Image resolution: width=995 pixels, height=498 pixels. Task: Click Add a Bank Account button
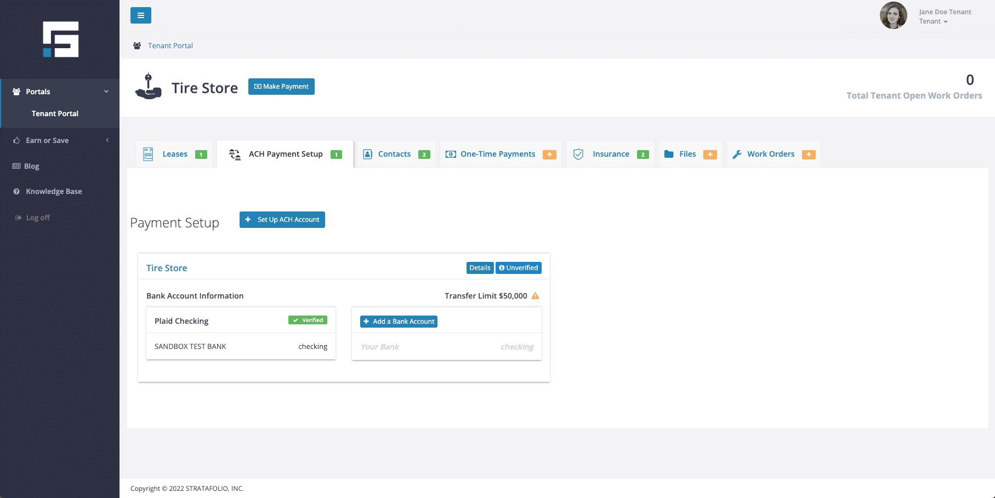(x=399, y=322)
